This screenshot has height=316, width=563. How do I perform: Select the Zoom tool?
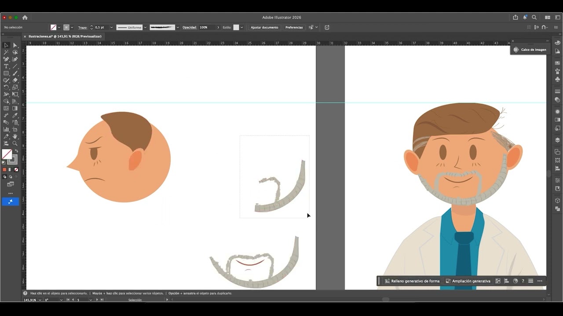[x=15, y=143]
